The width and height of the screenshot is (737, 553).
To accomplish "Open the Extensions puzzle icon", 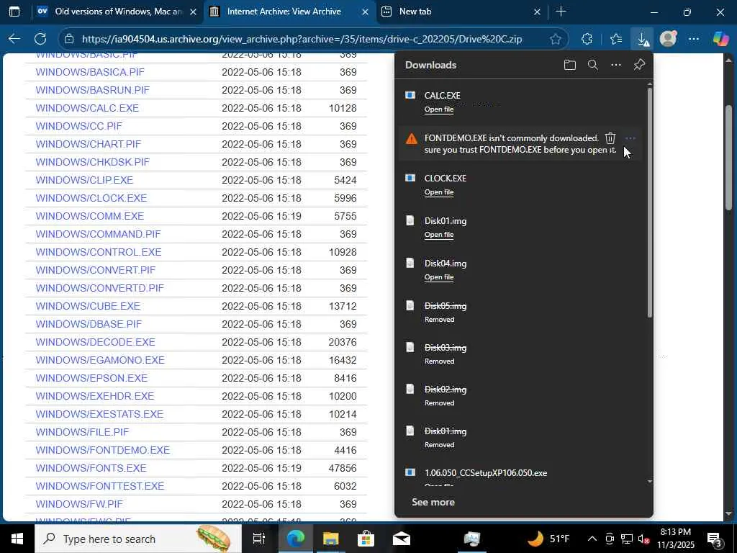I will point(587,39).
